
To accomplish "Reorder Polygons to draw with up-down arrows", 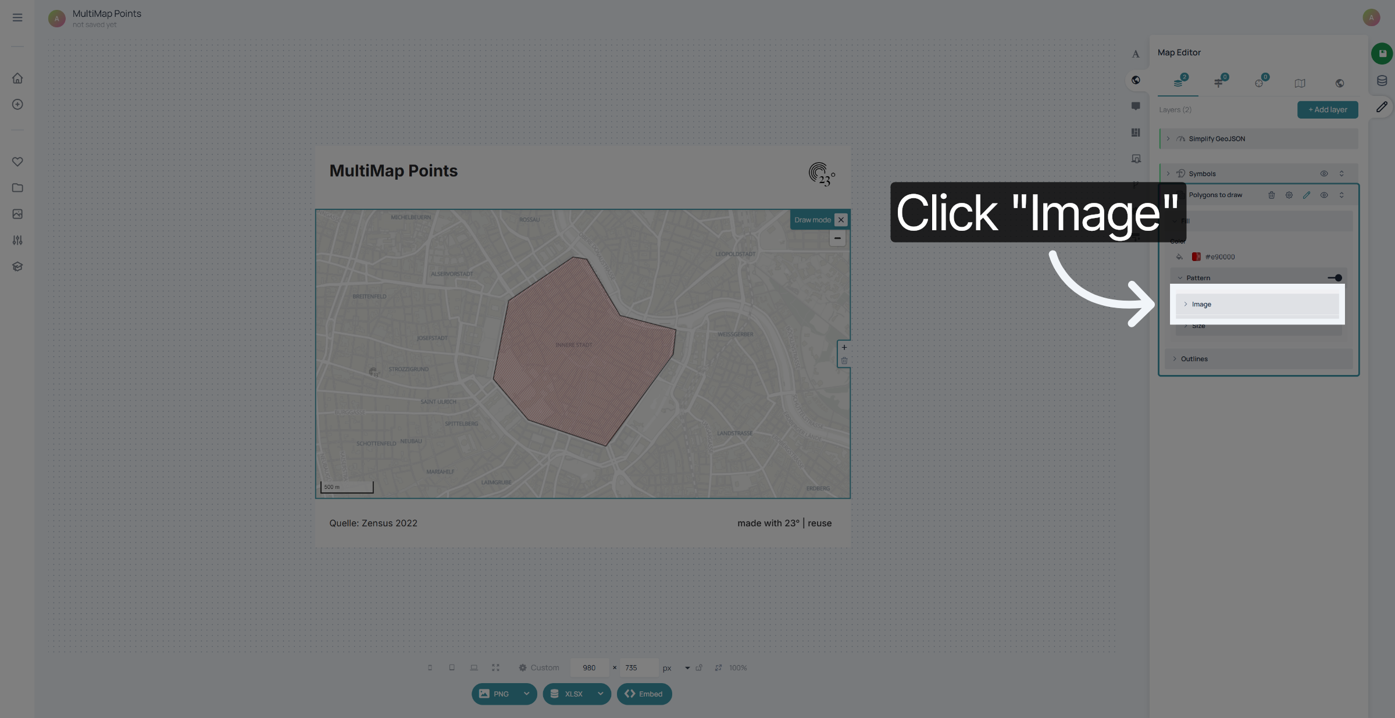I will coord(1342,195).
